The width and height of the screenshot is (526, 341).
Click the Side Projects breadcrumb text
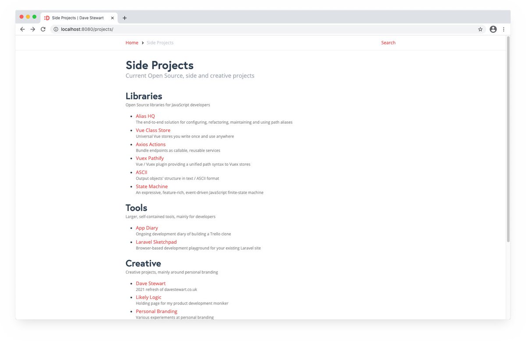[x=160, y=43]
